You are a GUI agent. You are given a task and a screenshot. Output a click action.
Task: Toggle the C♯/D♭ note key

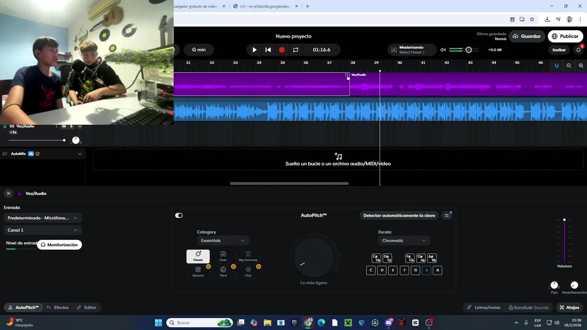pyautogui.click(x=376, y=258)
